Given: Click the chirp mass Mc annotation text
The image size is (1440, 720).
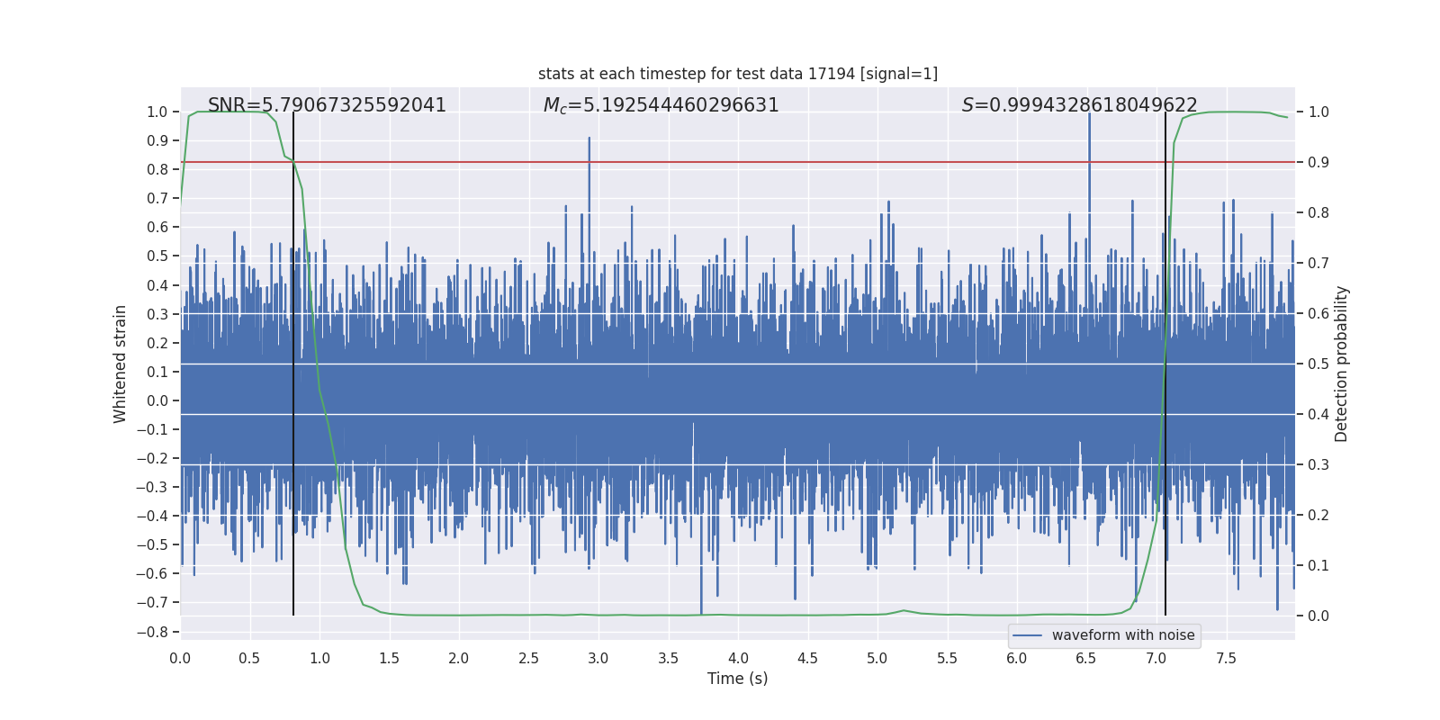Looking at the screenshot, I should click(661, 105).
